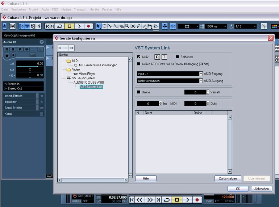Start playback in the transport panel
This screenshot has width=279, height=207.
pos(187,200)
